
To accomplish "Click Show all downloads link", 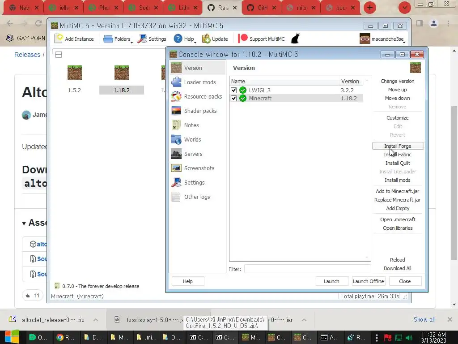I will [424, 319].
